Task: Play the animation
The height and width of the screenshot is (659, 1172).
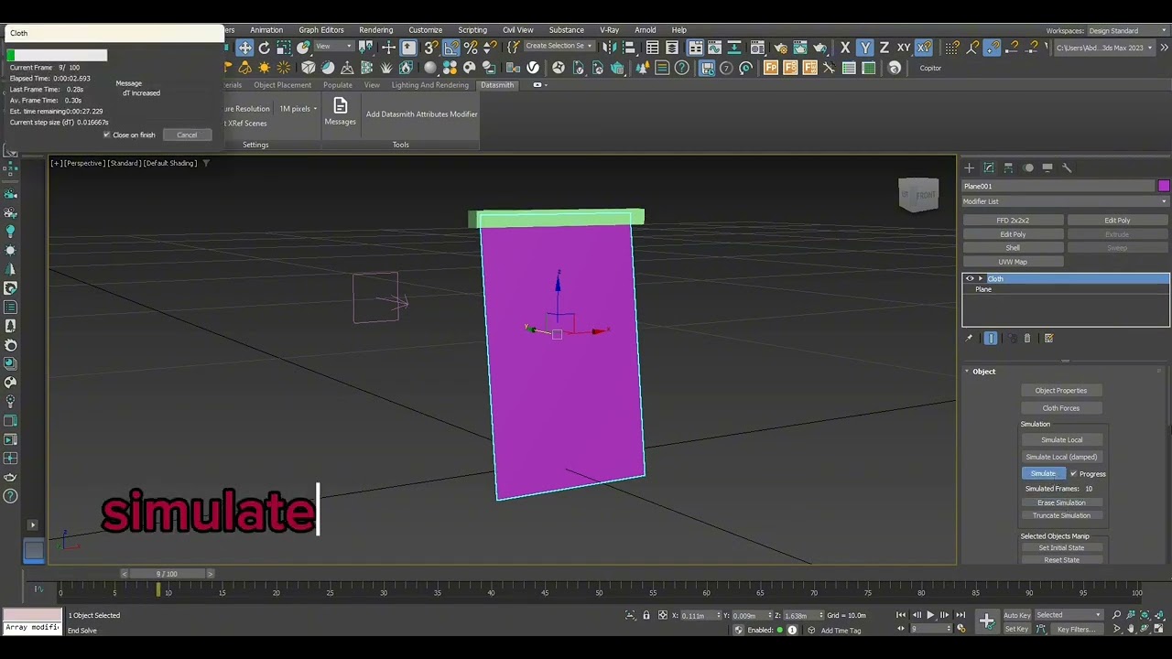Action: pos(930,615)
